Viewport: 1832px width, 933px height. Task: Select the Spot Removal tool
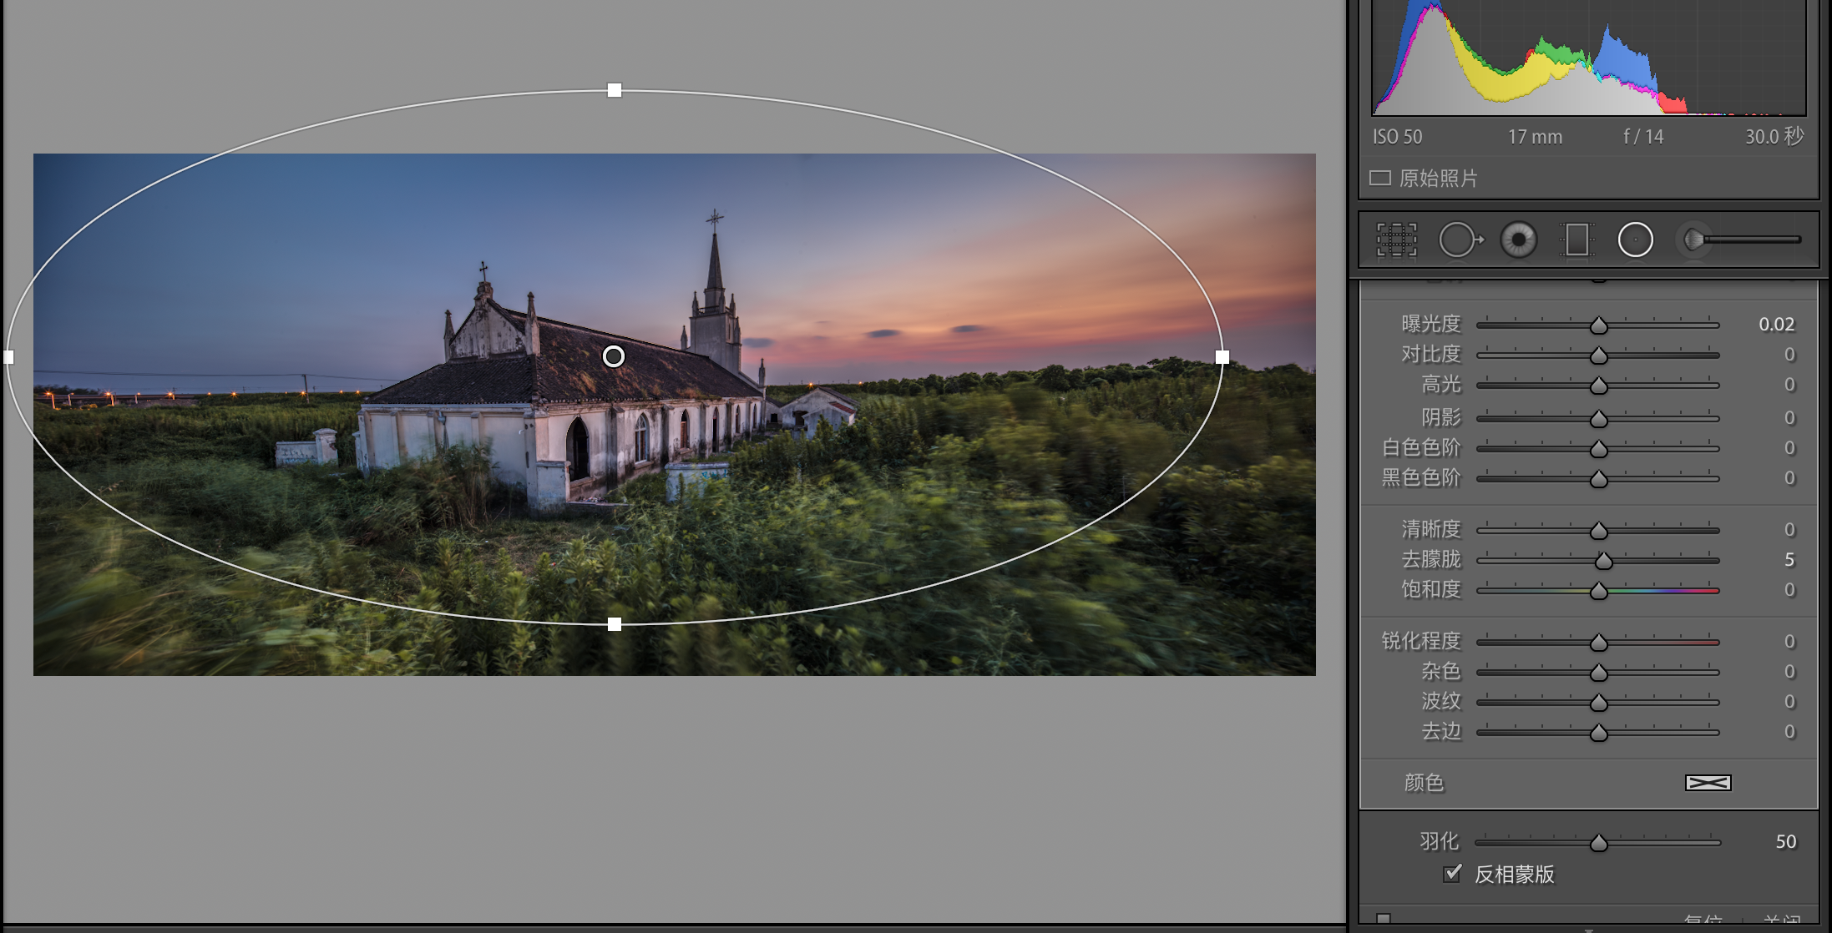(1459, 240)
